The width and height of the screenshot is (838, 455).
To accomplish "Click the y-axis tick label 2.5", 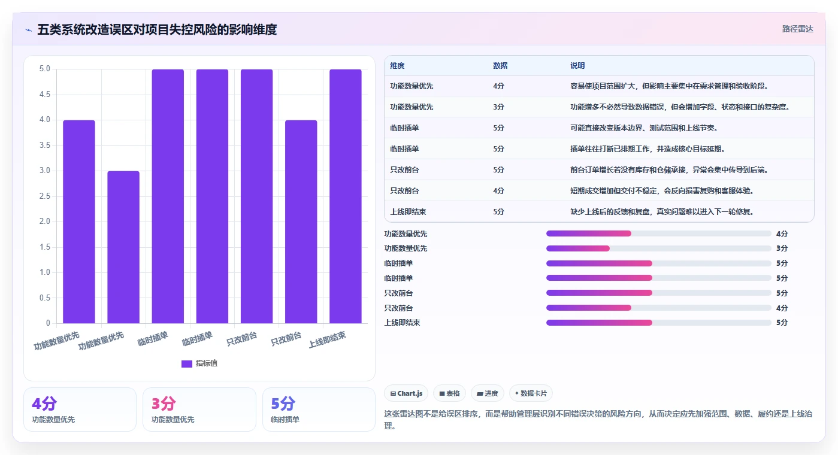I will 45,196.
